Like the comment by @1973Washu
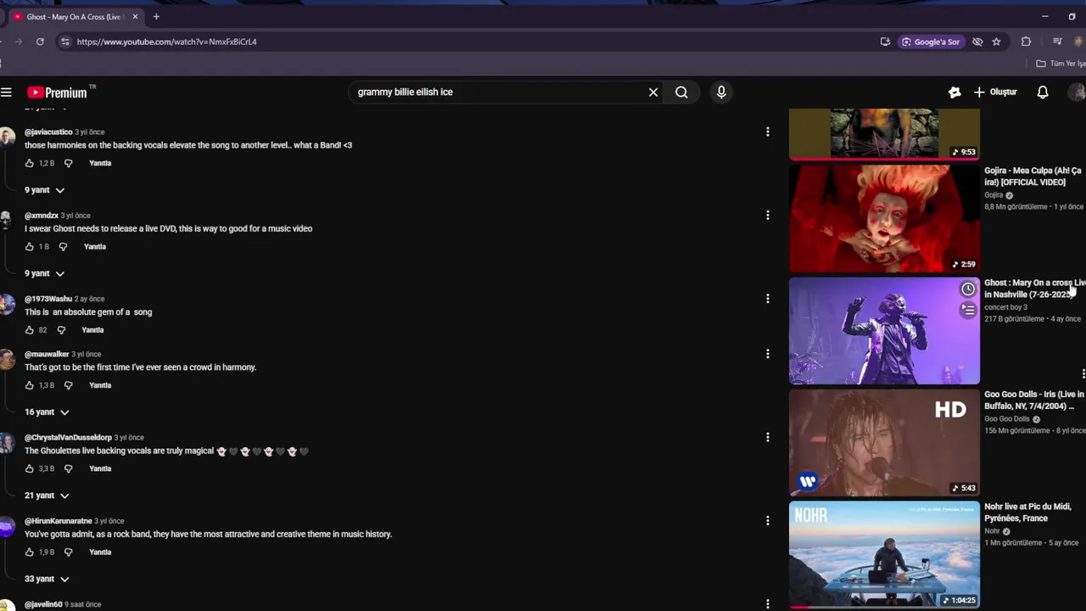Image resolution: width=1086 pixels, height=611 pixels. point(30,330)
